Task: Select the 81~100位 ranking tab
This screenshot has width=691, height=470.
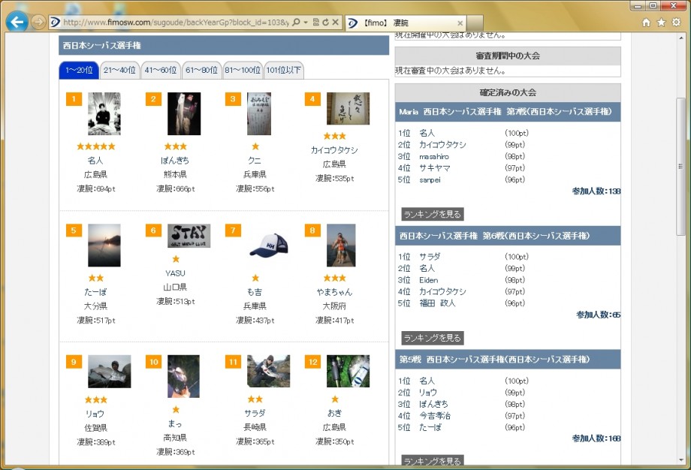Action: click(x=243, y=70)
